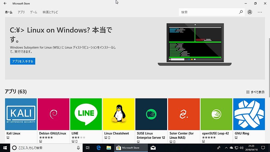
Task: Click the Linux on Windows banner headline
Action: coord(61,35)
